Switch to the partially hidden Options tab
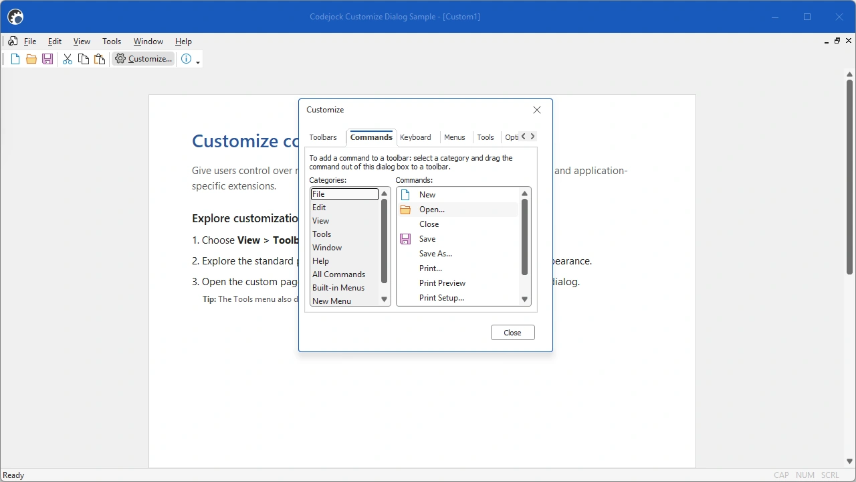 511,137
